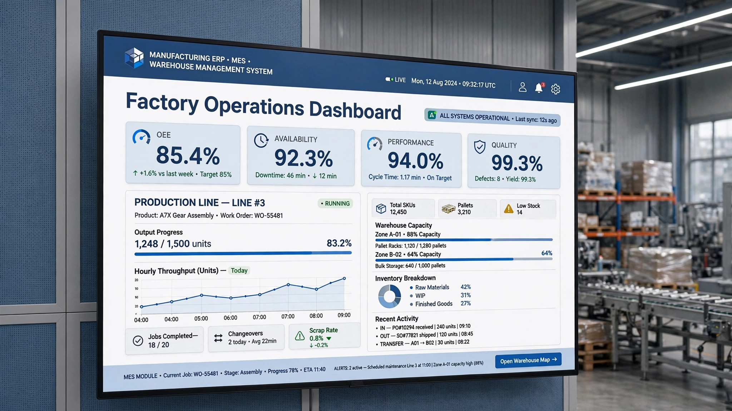732x411 pixels.
Task: Click the Total SKUs box icon
Action: (381, 208)
